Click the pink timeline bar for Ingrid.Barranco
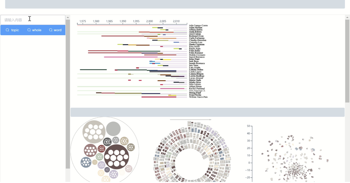The width and height of the screenshot is (350, 183). point(131,57)
